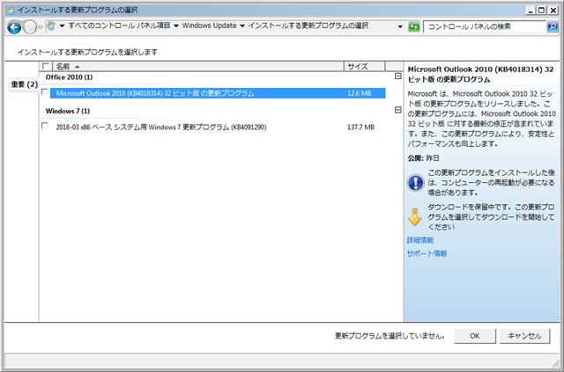Image resolution: width=564 pixels, height=372 pixels.
Task: Click インストールする更新プログラムの選択 breadcrumb
Action: (x=308, y=26)
